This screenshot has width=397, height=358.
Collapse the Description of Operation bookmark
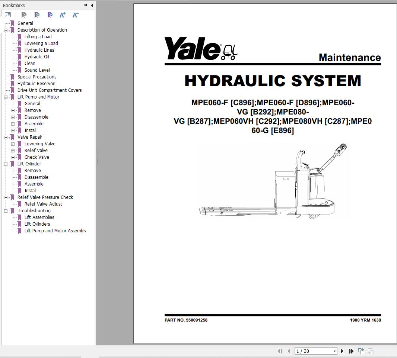click(6, 30)
